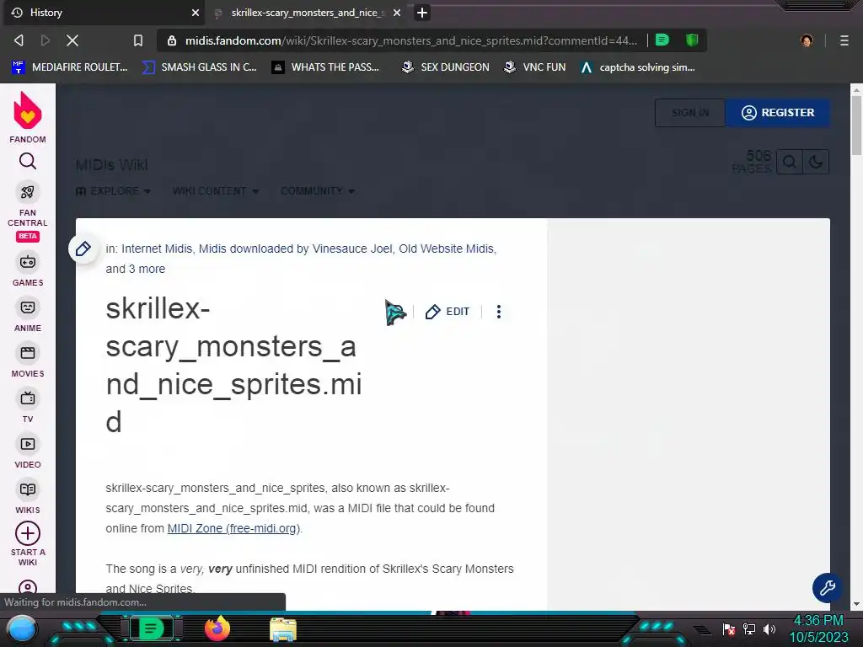The image size is (863, 647).
Task: Open Internet Midis category link
Action: pos(157,249)
